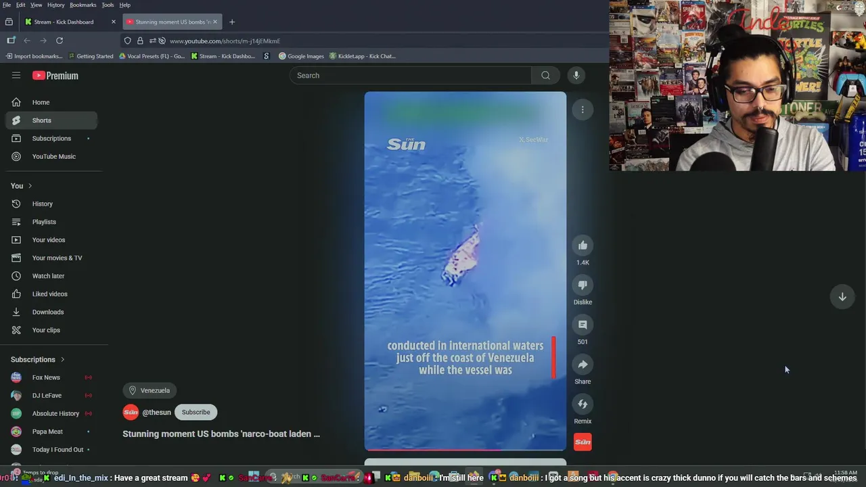Open Shorts in the sidebar
The width and height of the screenshot is (866, 487).
tap(51, 120)
